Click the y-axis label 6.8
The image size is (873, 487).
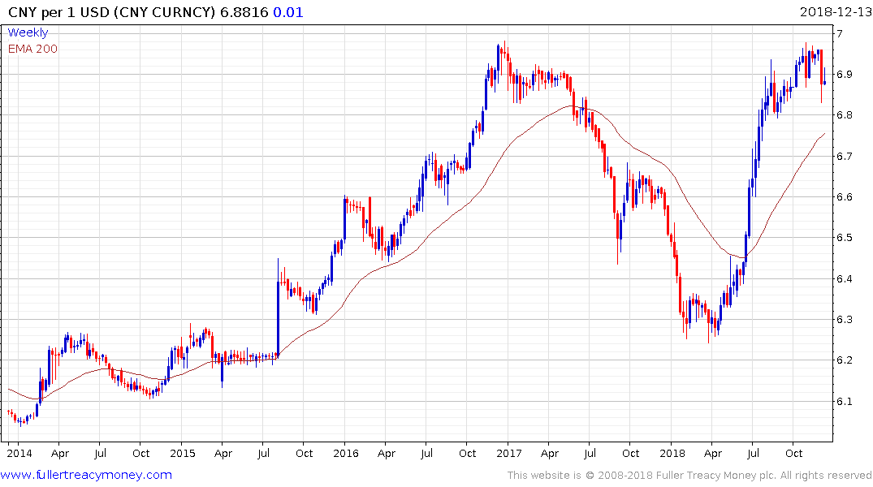tap(845, 115)
